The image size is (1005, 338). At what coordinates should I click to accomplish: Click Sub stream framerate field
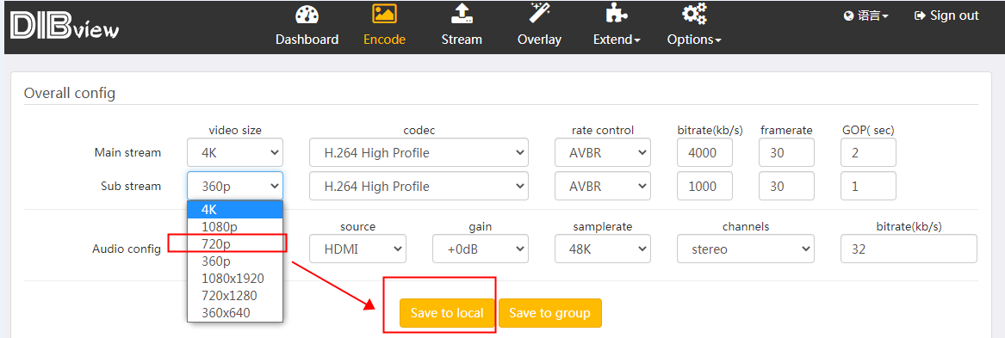point(786,186)
